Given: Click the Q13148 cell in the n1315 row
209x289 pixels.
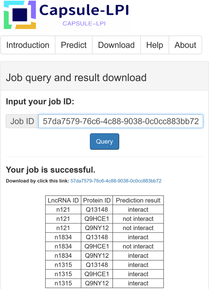Looking at the screenshot, I should click(x=97, y=265).
